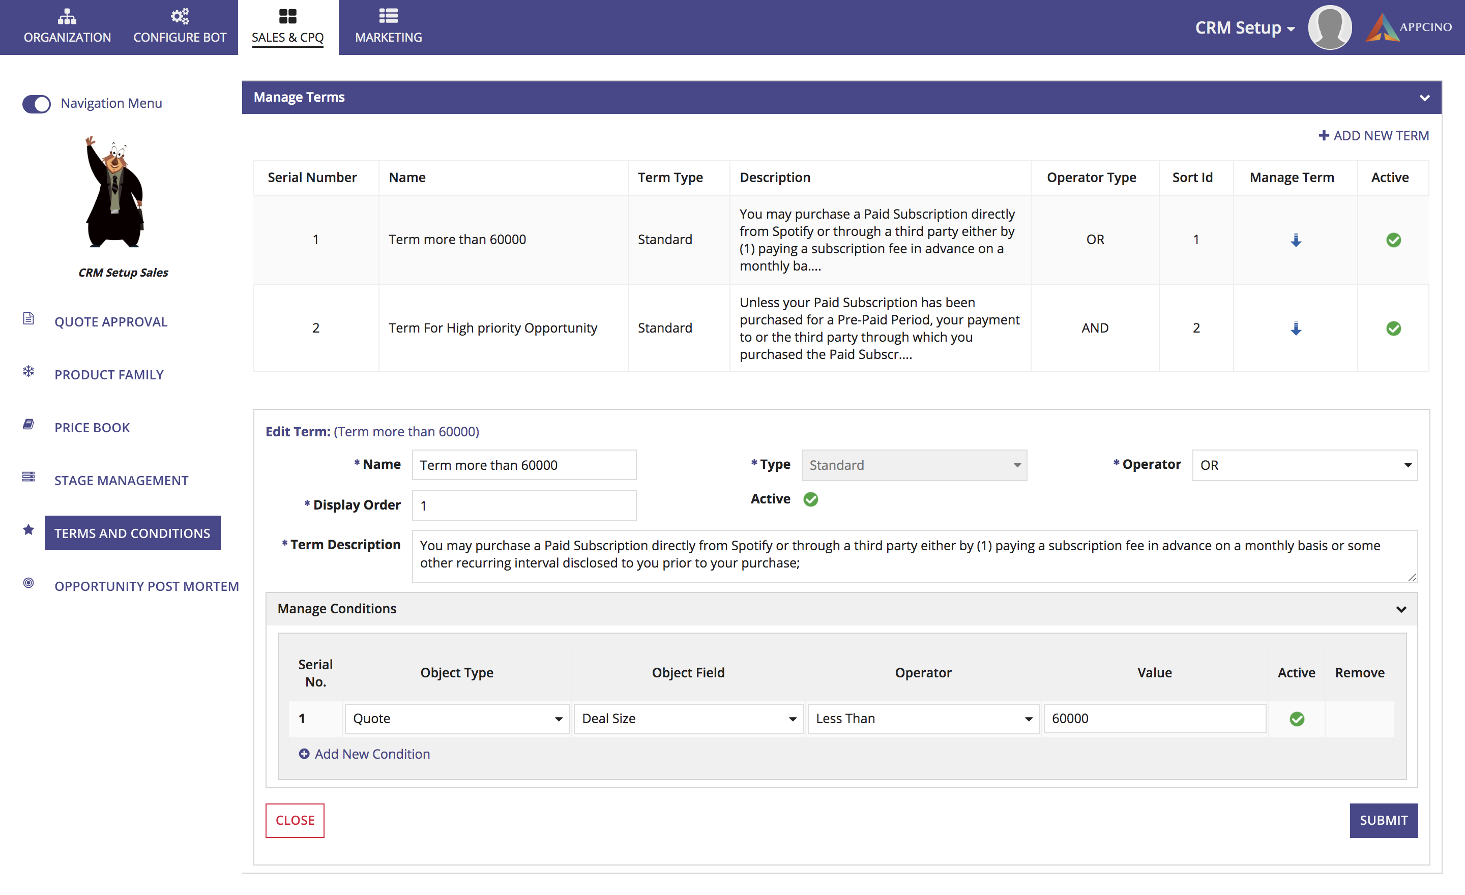The width and height of the screenshot is (1465, 895).
Task: Open the Object Type dropdown showing Quote
Action: (457, 719)
